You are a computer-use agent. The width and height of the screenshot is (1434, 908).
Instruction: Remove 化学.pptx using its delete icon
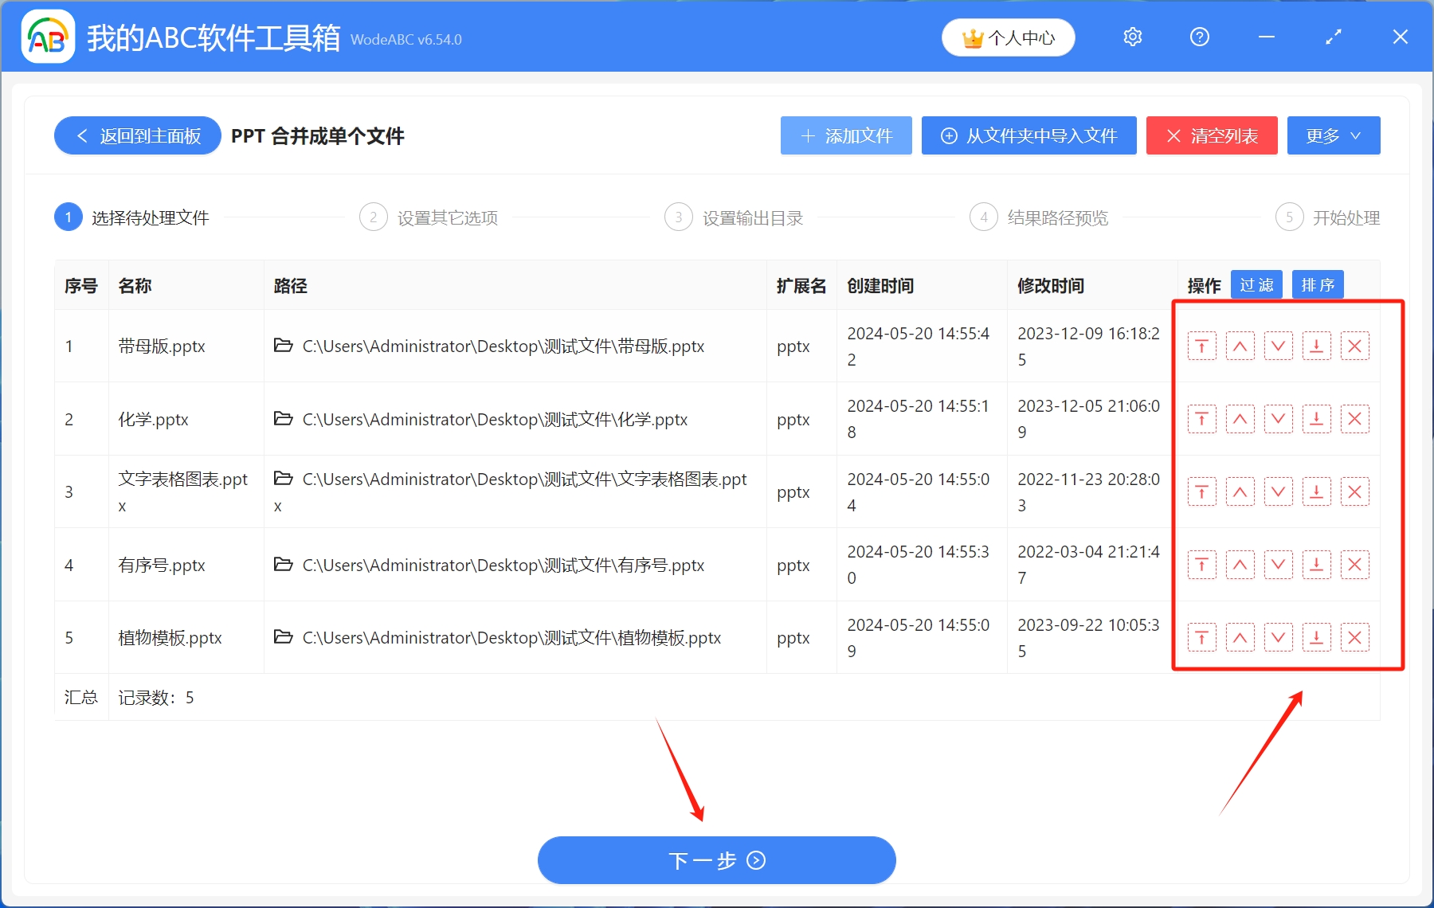[x=1355, y=419]
